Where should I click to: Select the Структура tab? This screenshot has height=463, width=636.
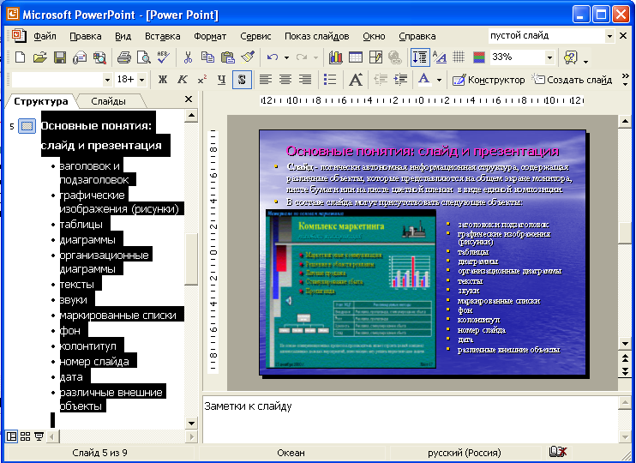pyautogui.click(x=40, y=101)
